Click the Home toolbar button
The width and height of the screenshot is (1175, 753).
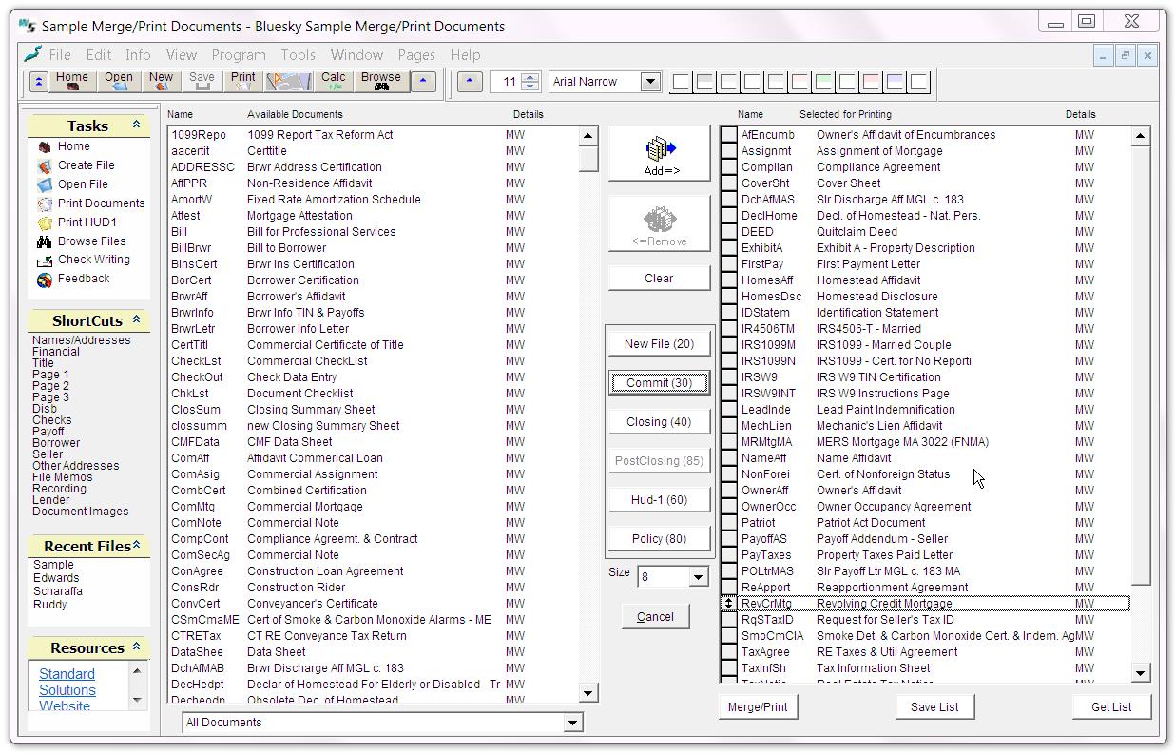click(71, 82)
